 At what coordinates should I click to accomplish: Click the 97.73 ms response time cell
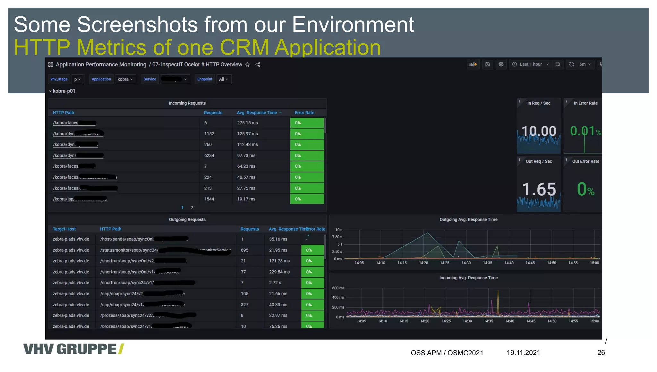(246, 156)
